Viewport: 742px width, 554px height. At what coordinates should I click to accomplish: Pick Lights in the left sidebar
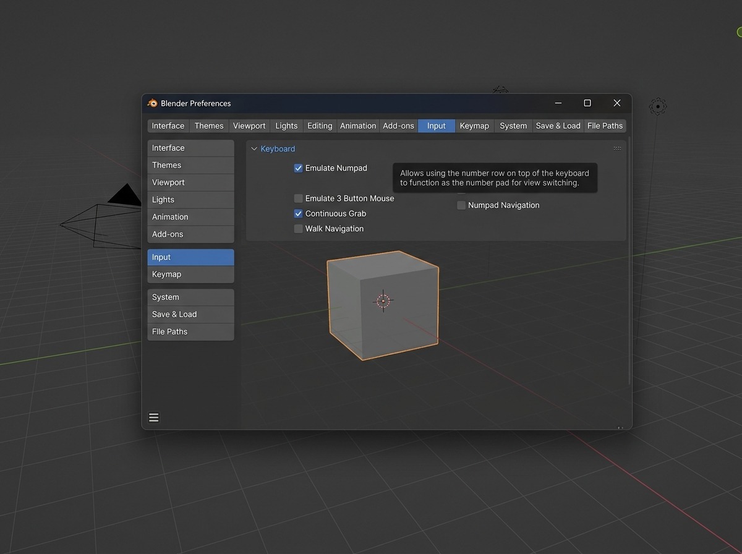tap(190, 200)
